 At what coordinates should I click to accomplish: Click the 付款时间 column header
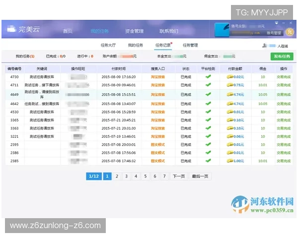pos(119,69)
